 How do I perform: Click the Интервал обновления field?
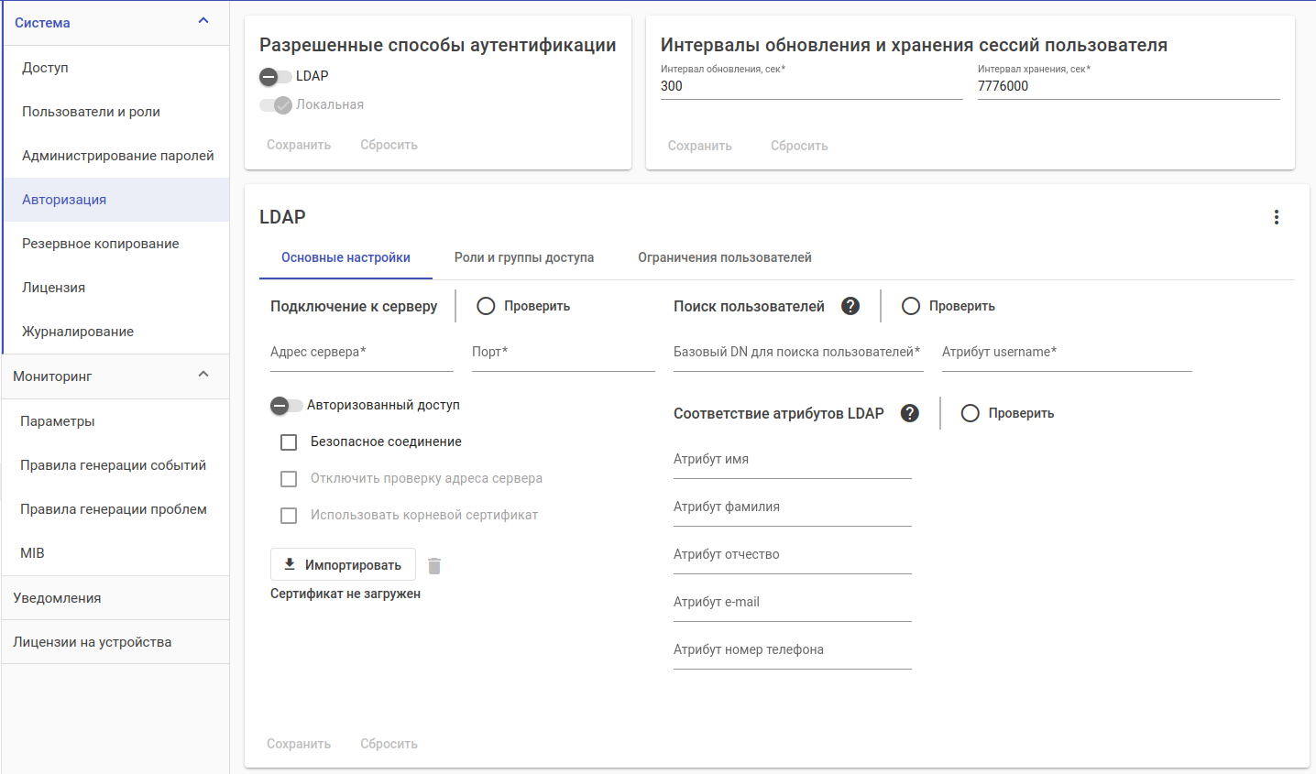(x=811, y=86)
